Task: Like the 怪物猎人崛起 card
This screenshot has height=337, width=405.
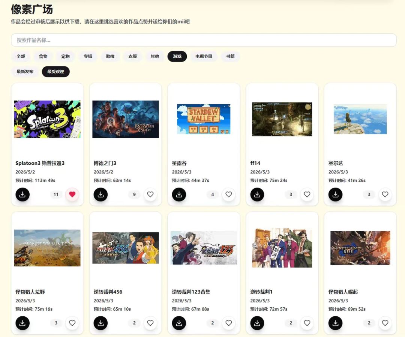Action: tap(385, 323)
